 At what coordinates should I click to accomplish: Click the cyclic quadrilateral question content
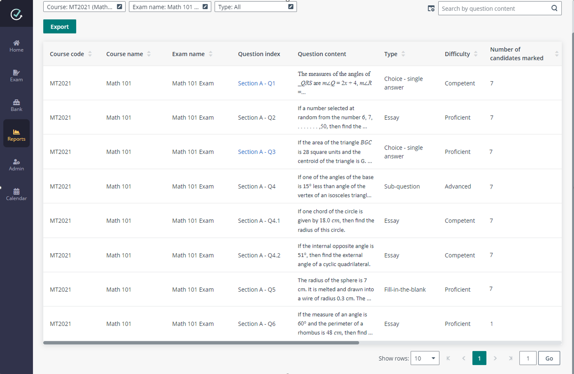click(336, 255)
